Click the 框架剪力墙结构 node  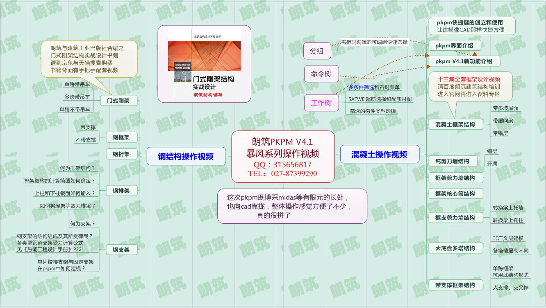[x=455, y=178]
